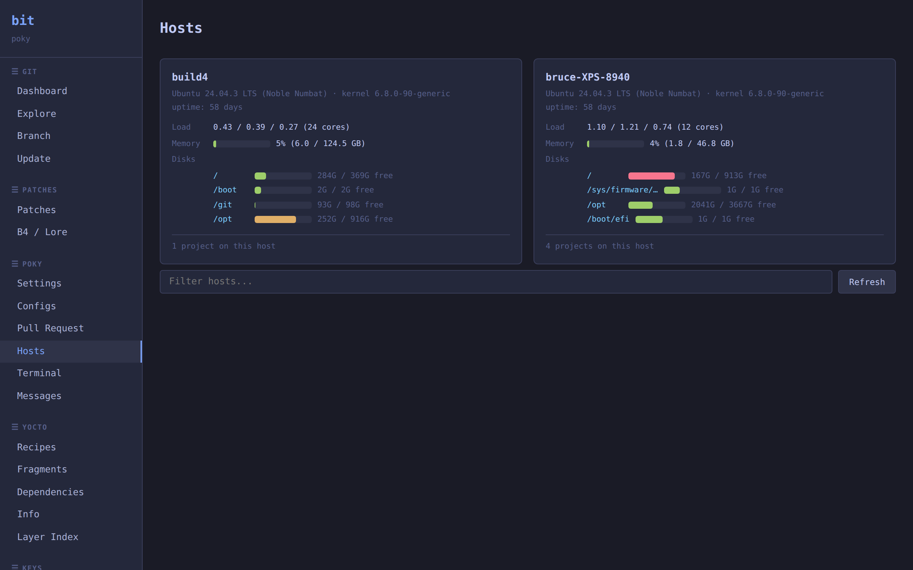Viewport: 913px width, 570px height.
Task: Open the Terminal page
Action: tap(71, 373)
